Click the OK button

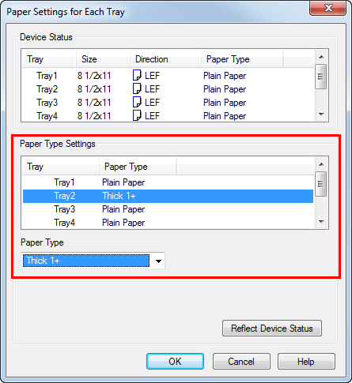(x=175, y=361)
